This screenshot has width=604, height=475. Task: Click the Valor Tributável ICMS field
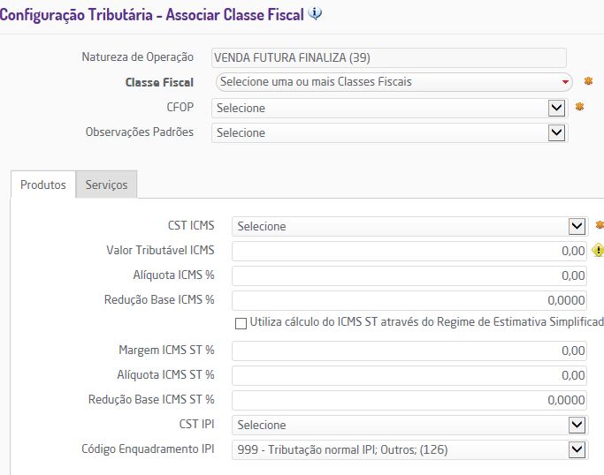point(409,251)
